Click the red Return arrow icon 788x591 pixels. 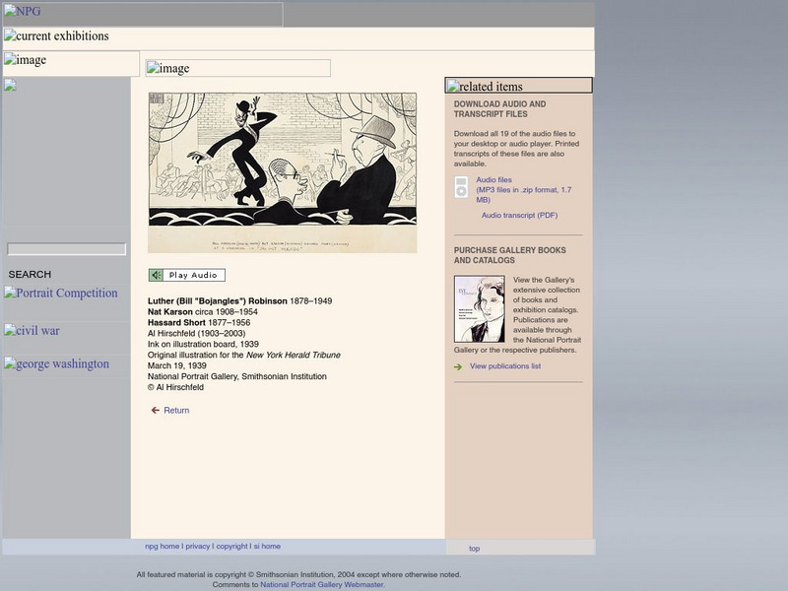click(156, 411)
